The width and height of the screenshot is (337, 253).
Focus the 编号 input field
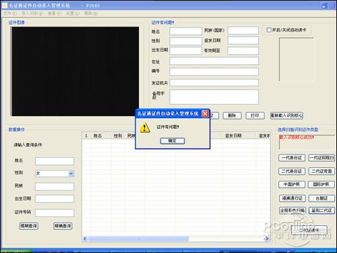(214, 72)
